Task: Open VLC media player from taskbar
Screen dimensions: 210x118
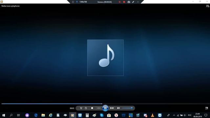Action: (152, 115)
